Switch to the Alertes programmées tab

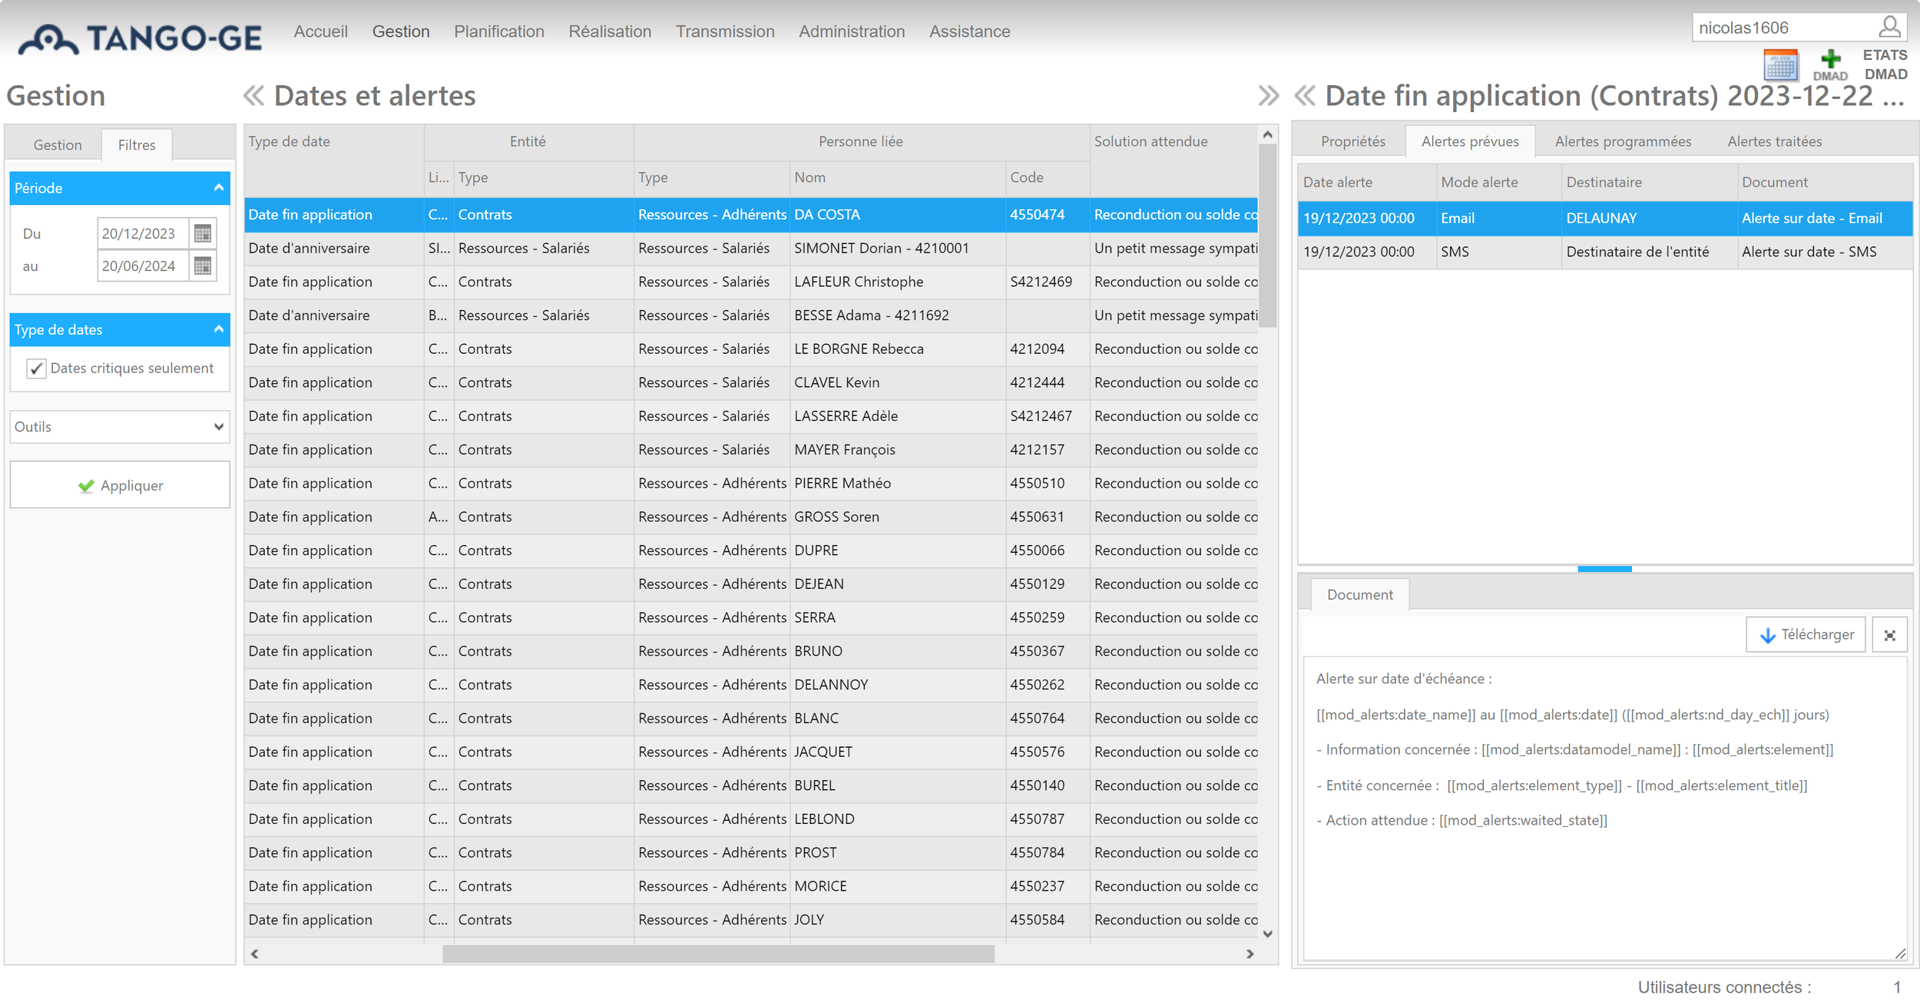1623,141
